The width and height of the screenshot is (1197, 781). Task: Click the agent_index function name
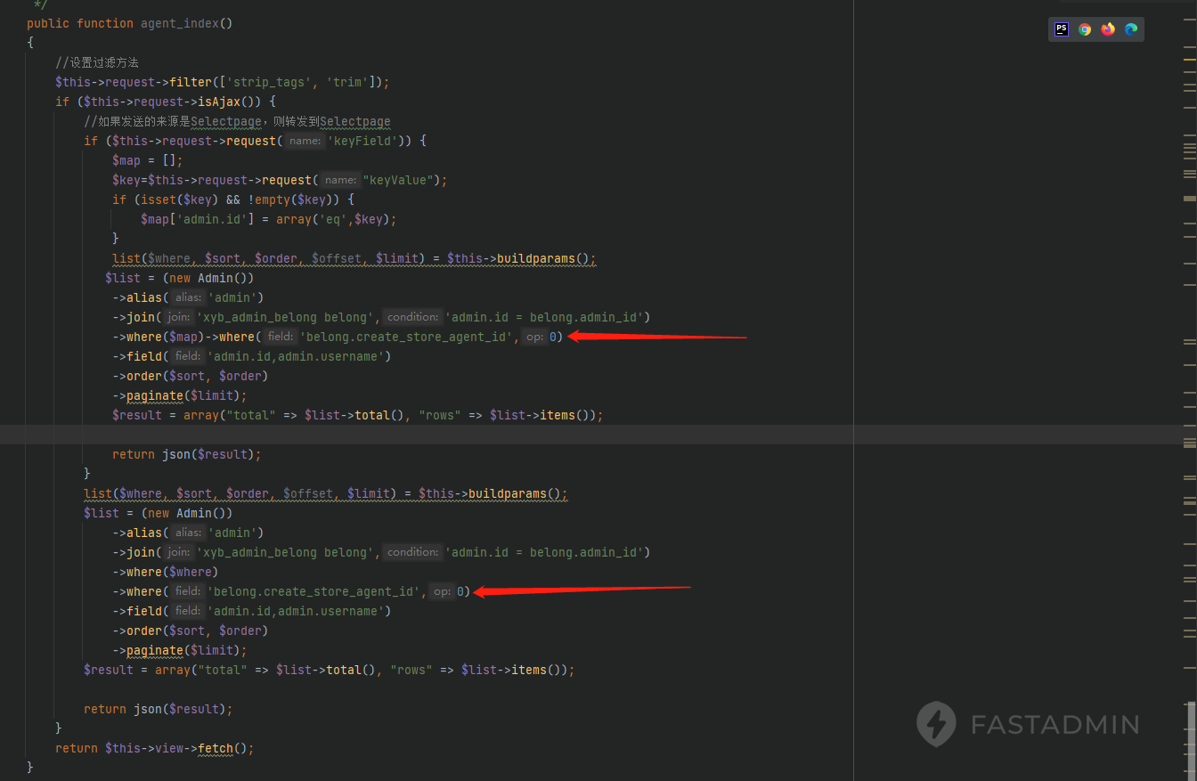coord(179,23)
